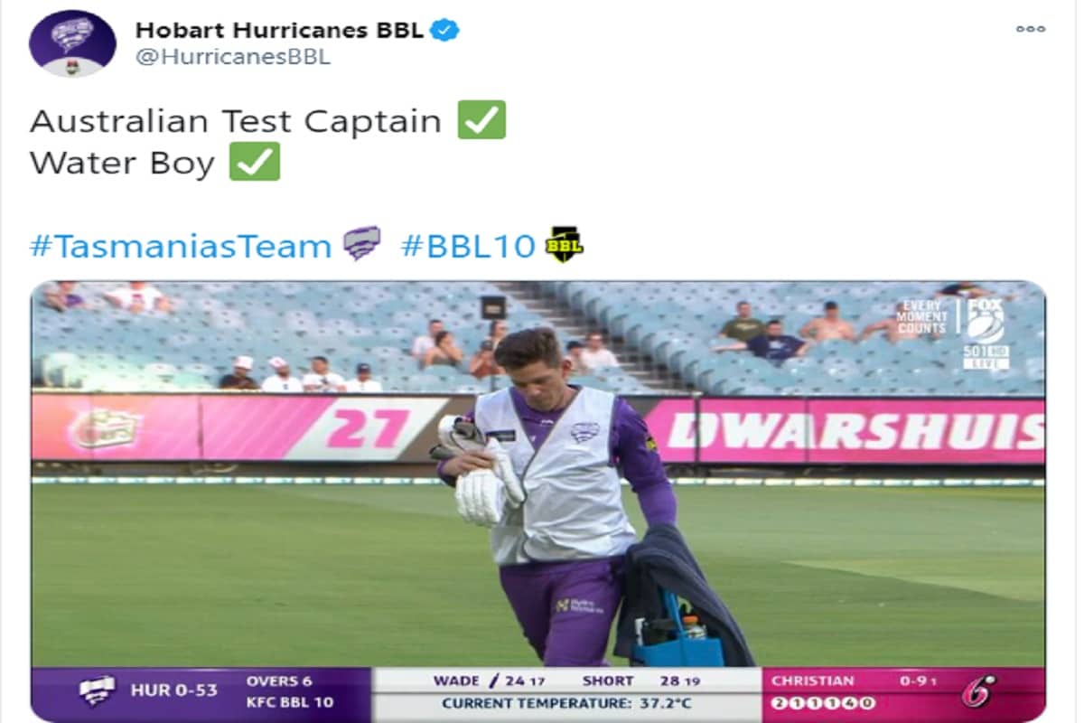Click the green check after Test Captain
Viewport: 1084px width, 723px height.
481,119
